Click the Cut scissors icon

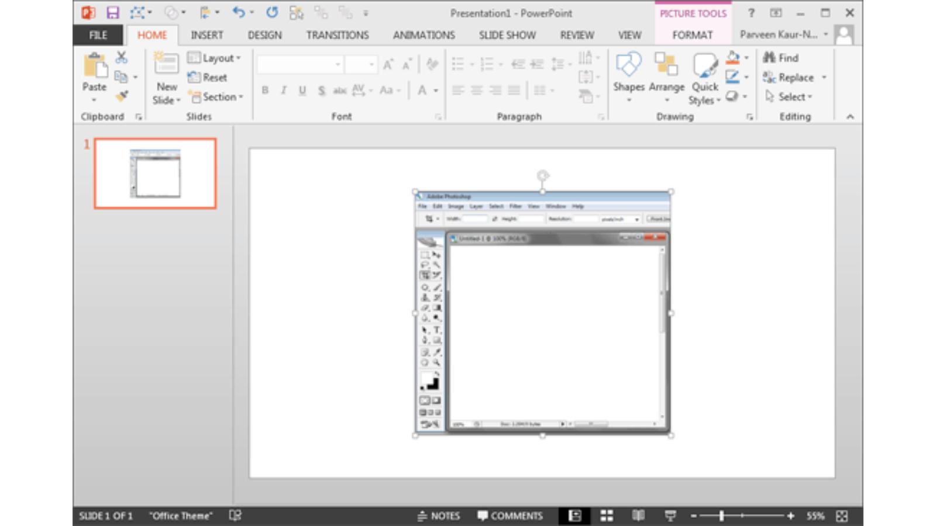point(121,57)
